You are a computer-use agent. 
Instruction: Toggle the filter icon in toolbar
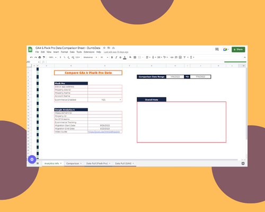184,57
